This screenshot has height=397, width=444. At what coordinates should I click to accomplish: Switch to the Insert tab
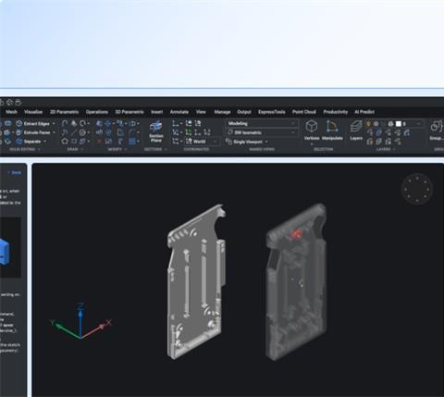pyautogui.click(x=156, y=112)
